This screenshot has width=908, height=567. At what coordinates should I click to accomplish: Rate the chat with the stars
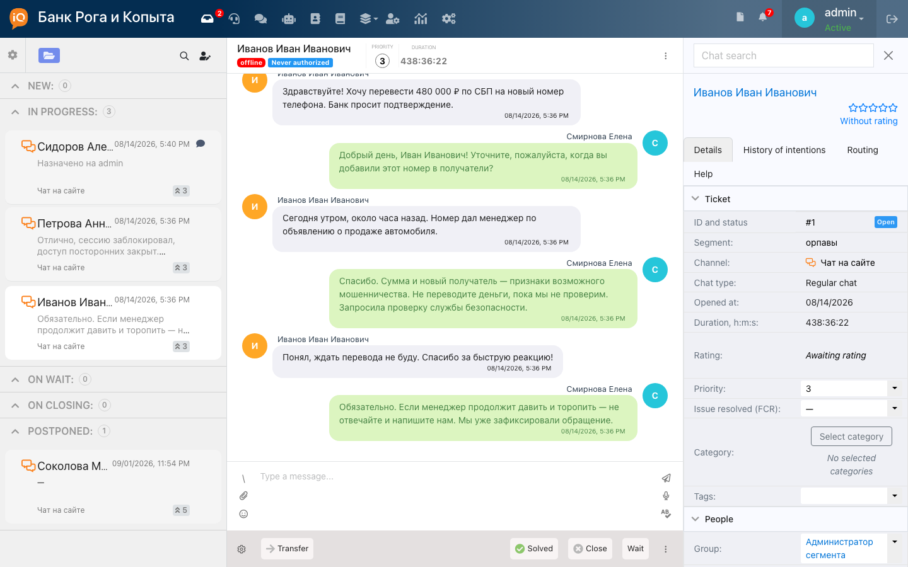tap(873, 108)
